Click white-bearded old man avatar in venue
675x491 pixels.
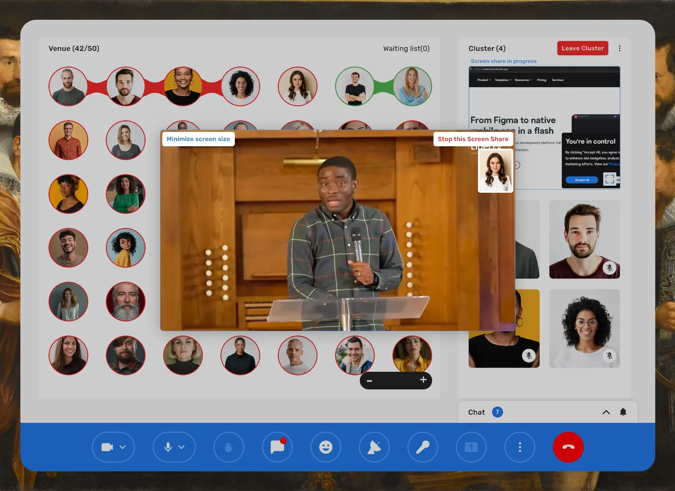pyautogui.click(x=126, y=301)
